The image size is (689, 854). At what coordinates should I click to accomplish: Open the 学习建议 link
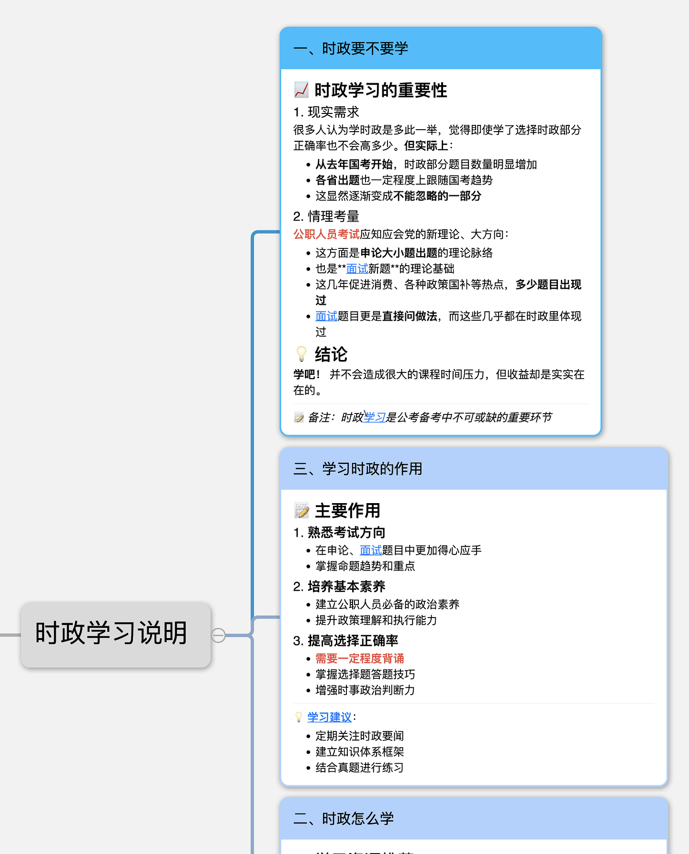329,717
